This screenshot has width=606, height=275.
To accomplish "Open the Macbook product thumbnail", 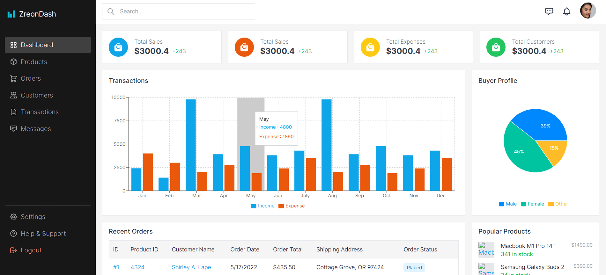I will click(486, 250).
